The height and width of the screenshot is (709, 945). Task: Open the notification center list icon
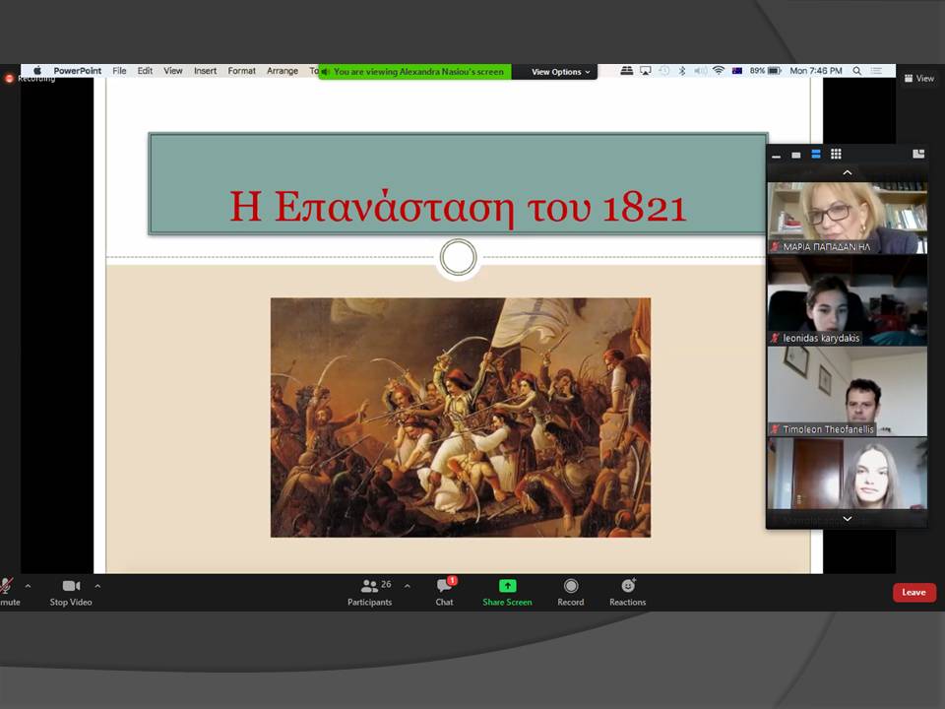click(x=877, y=71)
